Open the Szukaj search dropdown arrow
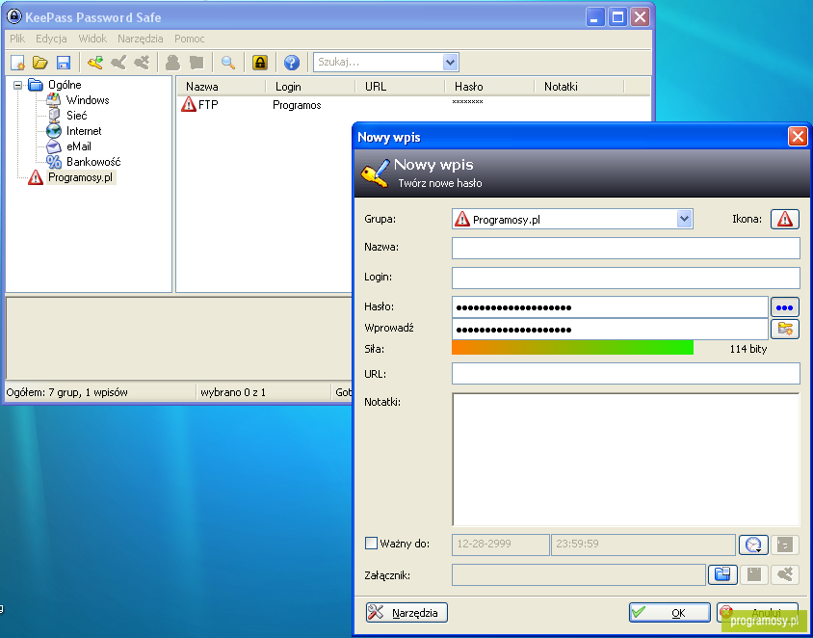 pyautogui.click(x=450, y=63)
